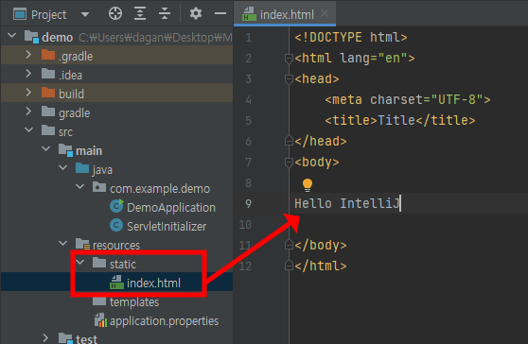Click the index.html tab file icon

click(x=249, y=14)
